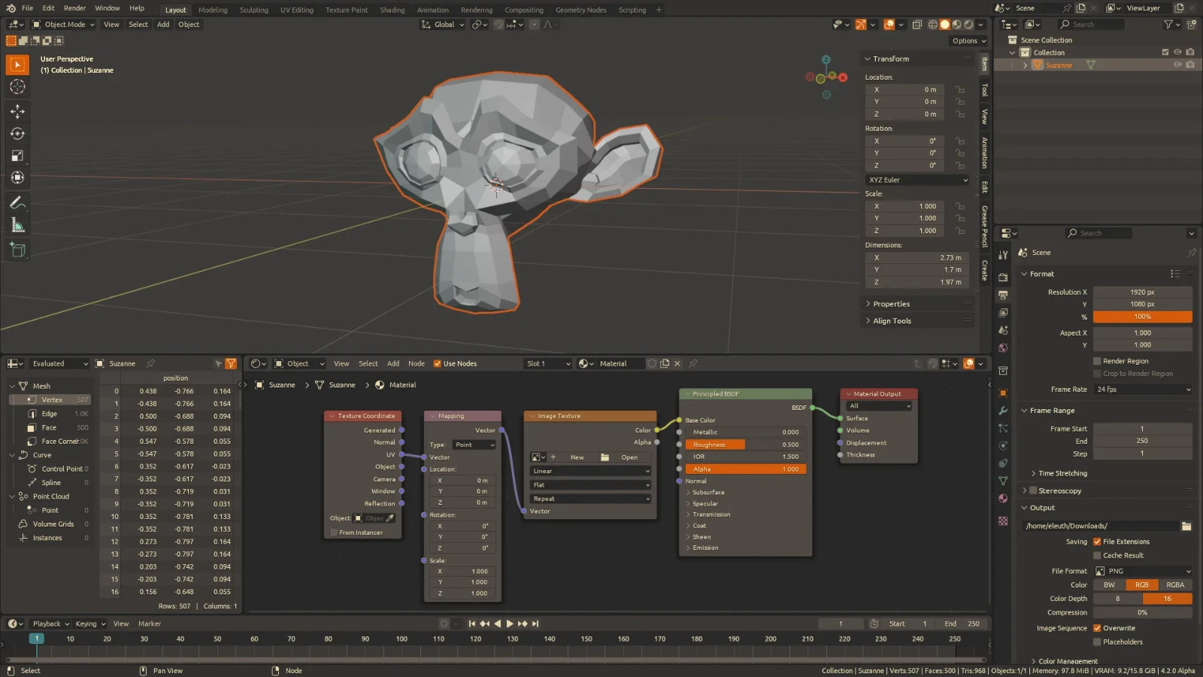Screen dimensions: 1203x677
Task: Open viewport Options button
Action: point(968,41)
